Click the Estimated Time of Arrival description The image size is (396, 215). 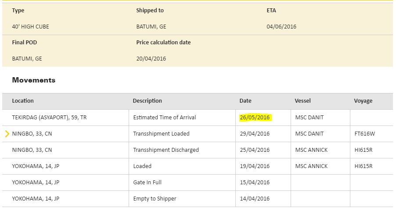(x=164, y=118)
